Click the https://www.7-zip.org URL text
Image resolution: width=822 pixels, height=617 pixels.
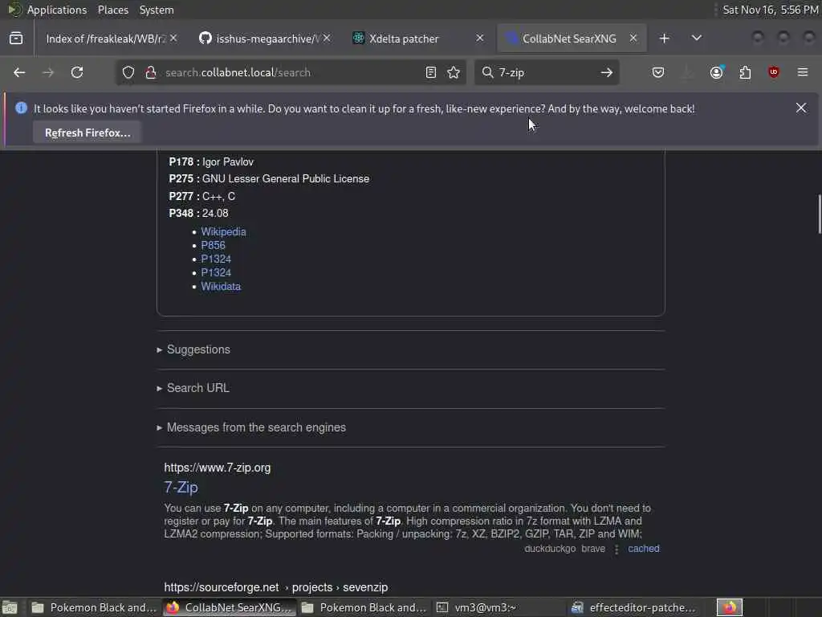click(x=218, y=468)
